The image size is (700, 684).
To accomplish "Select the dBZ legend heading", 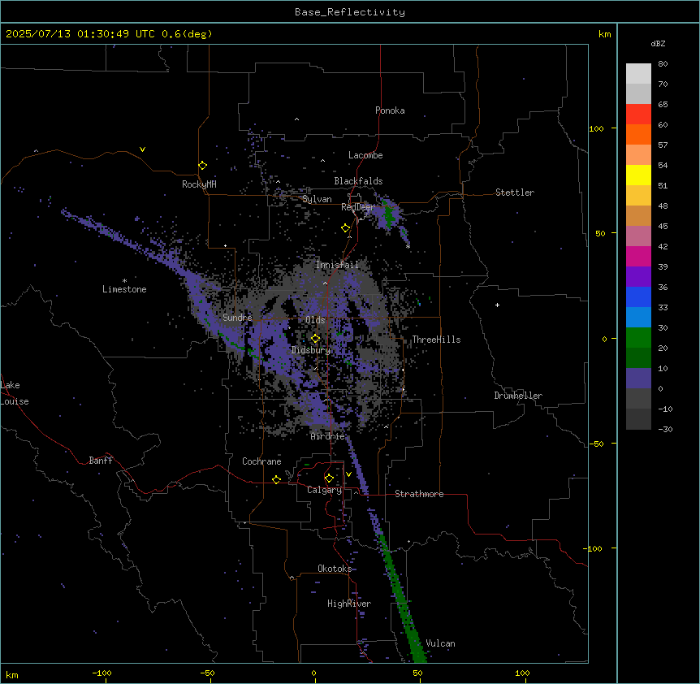I will coord(658,43).
